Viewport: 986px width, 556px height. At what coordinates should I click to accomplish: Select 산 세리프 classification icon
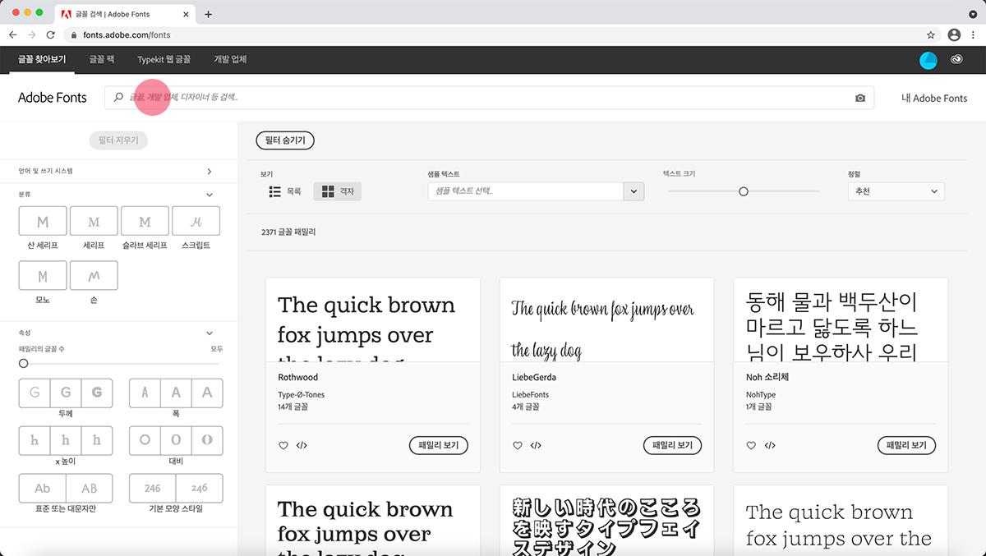pos(43,221)
